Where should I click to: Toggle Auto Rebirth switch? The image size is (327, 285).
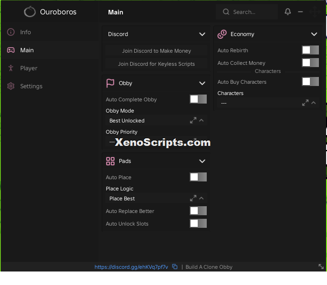[310, 50]
